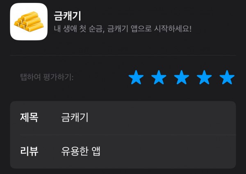Image resolution: width=246 pixels, height=174 pixels.
Task: Tap the '제목' field label
Action: tap(29, 118)
